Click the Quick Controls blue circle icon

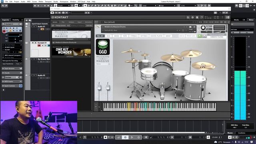tap(21, 86)
